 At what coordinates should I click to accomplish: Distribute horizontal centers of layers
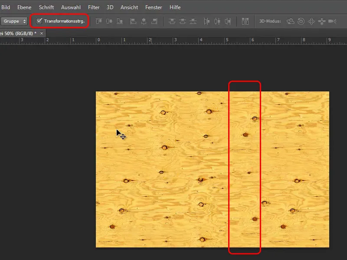point(217,21)
